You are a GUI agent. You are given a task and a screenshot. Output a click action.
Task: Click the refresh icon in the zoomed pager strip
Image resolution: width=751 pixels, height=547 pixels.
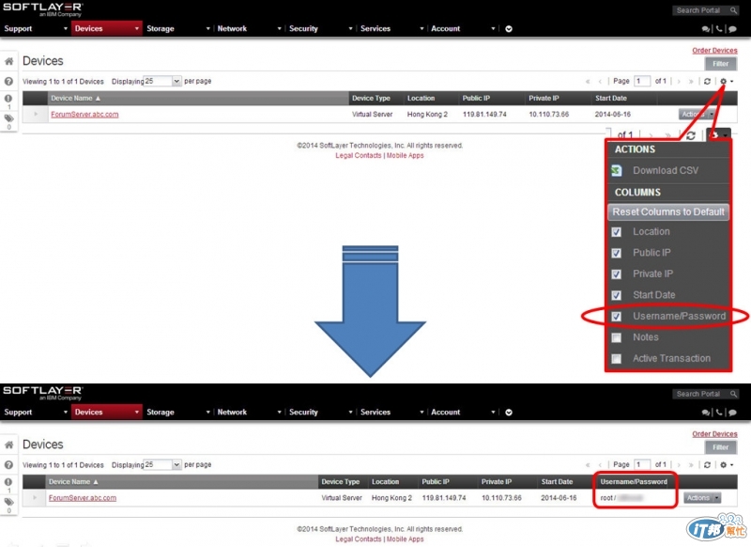pos(691,135)
